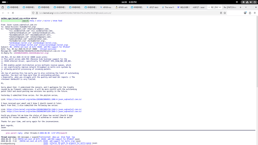Open other threads ~2026-06-30 1:57 UTC link
The image size is (258, 145).
pyautogui.click(x=49, y=133)
